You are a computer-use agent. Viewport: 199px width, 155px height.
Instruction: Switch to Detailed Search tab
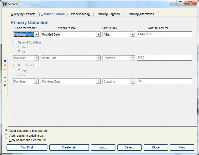point(53,14)
